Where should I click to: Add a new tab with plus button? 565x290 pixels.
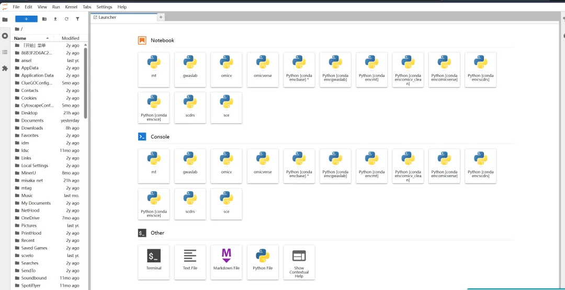pyautogui.click(x=161, y=17)
